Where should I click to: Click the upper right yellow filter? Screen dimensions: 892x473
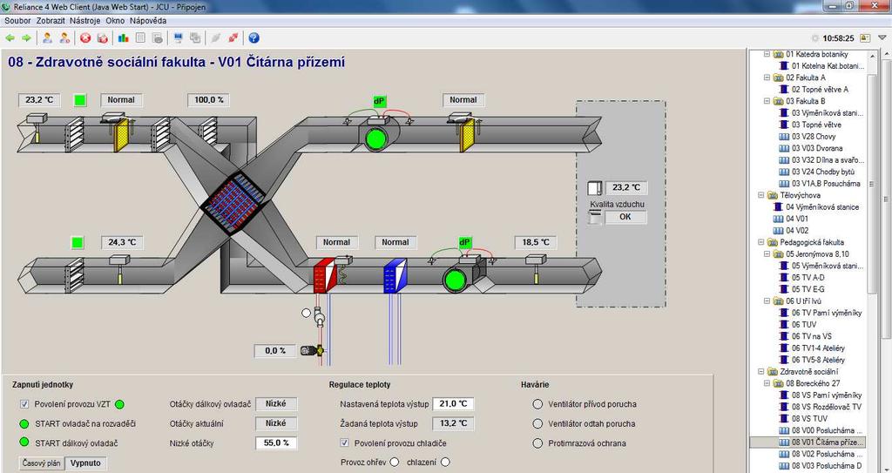click(x=467, y=135)
